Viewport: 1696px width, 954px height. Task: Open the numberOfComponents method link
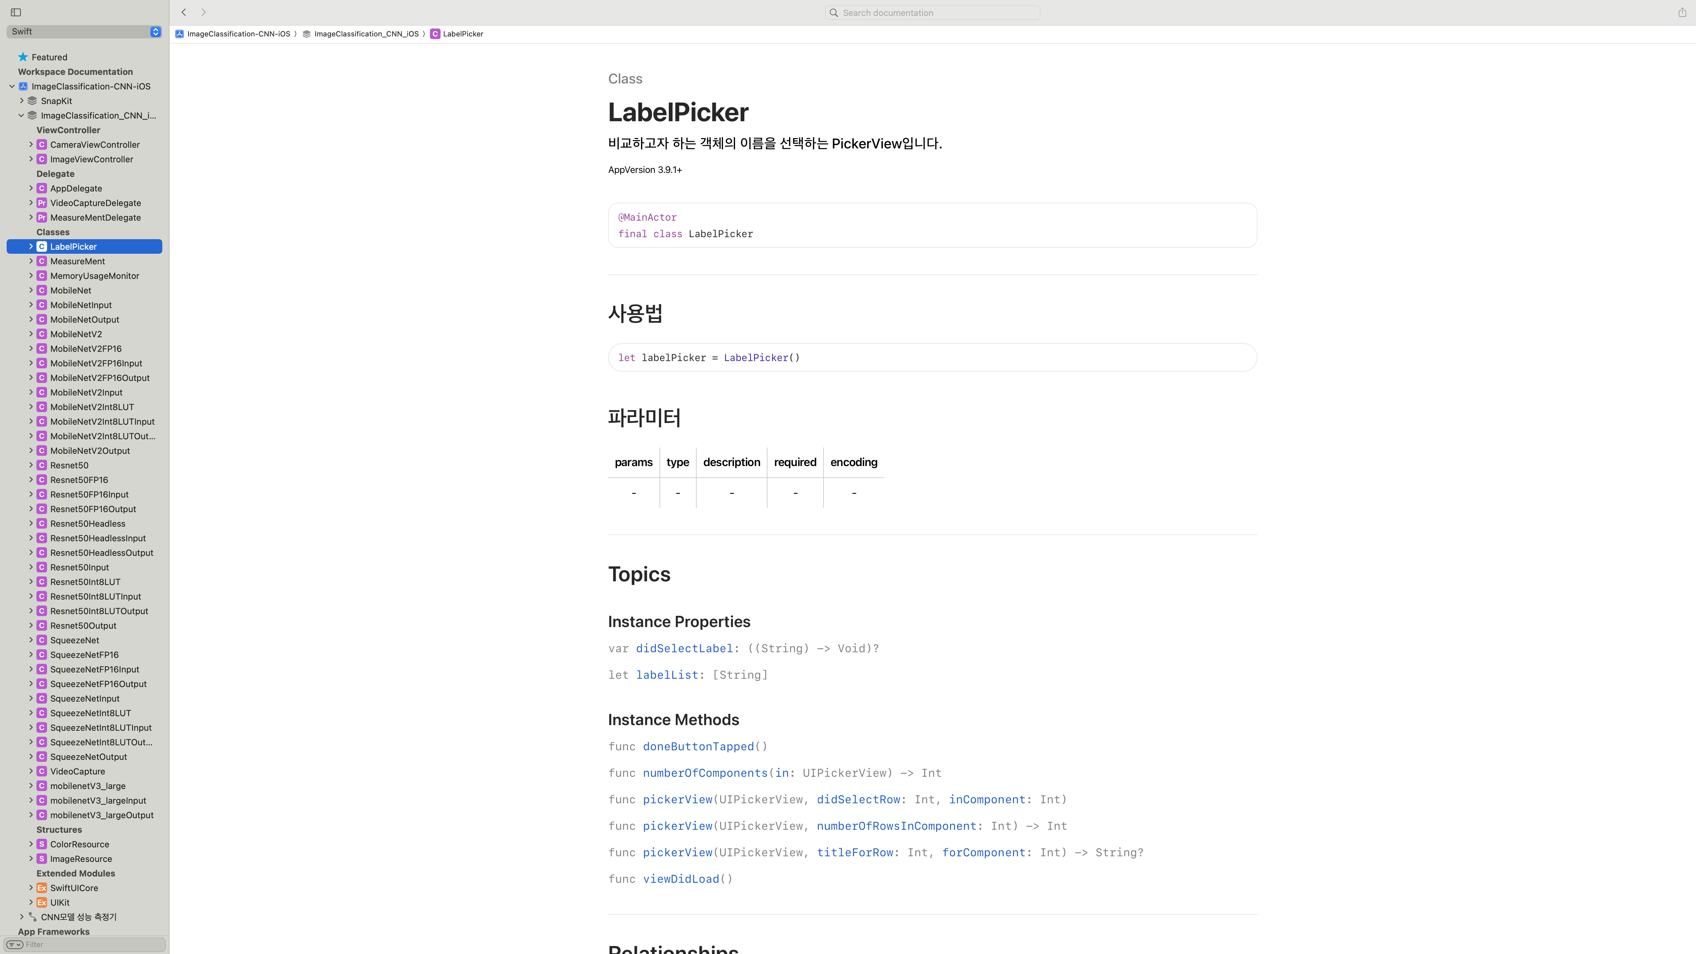coord(705,773)
